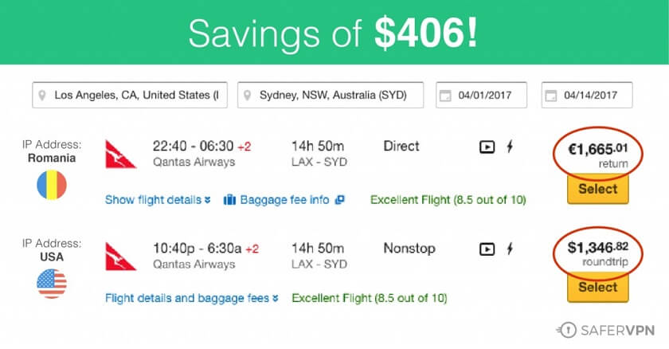Click the Qantas logo on the Romania flight
669x349 pixels.
[121, 154]
